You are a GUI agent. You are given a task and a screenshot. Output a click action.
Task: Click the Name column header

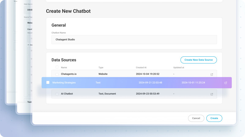click(x=64, y=67)
